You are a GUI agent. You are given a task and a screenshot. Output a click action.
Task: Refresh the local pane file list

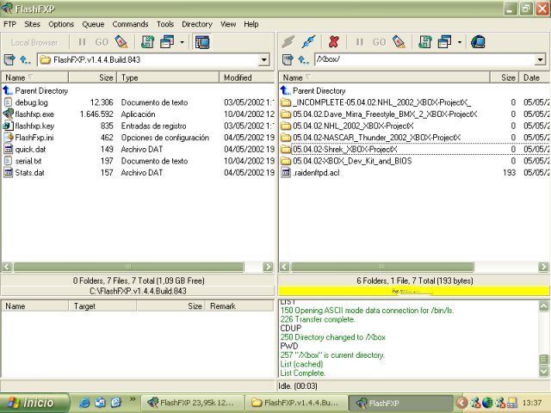point(147,41)
